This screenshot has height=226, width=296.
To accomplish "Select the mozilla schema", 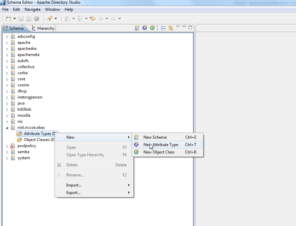I will coord(24,115).
